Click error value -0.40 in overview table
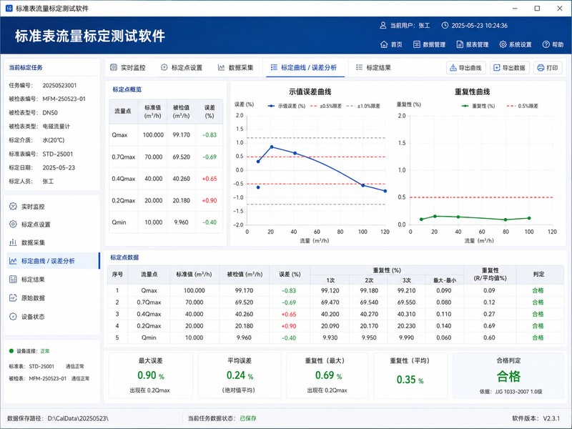The width and height of the screenshot is (572, 429). 209,222
